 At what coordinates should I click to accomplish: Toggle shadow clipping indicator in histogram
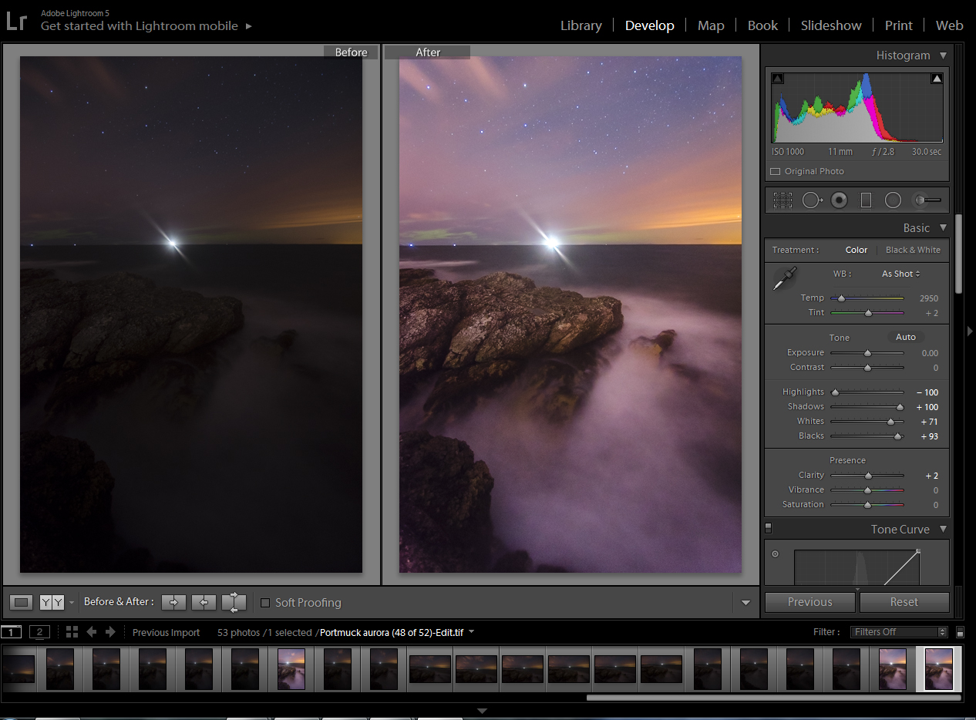click(x=777, y=78)
